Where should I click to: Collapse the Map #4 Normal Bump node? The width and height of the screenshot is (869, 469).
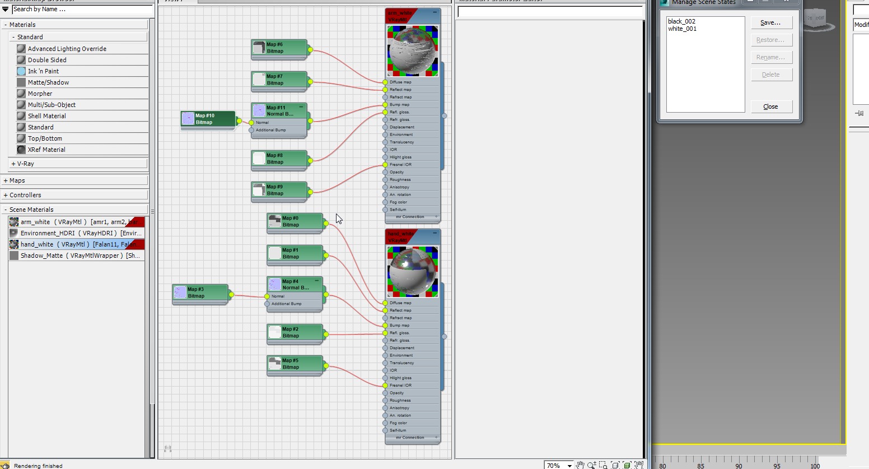tap(317, 280)
